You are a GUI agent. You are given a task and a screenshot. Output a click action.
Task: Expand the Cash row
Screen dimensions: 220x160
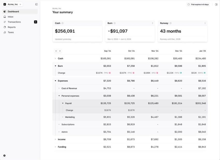click(55, 59)
